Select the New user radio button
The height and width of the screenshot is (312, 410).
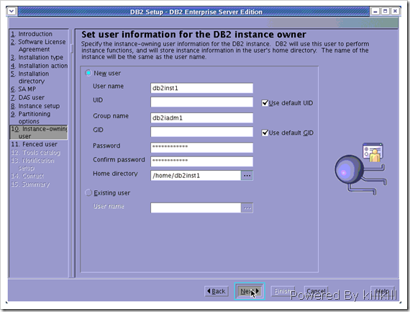[88, 73]
